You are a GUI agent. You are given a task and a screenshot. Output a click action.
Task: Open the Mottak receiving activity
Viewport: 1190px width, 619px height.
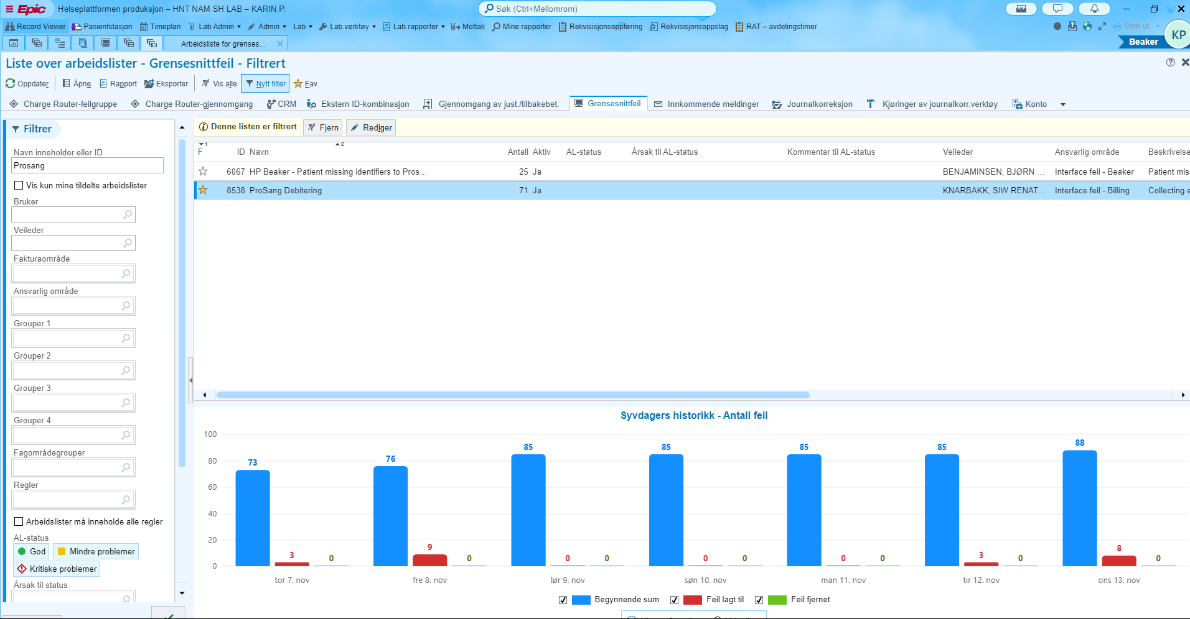(x=468, y=27)
